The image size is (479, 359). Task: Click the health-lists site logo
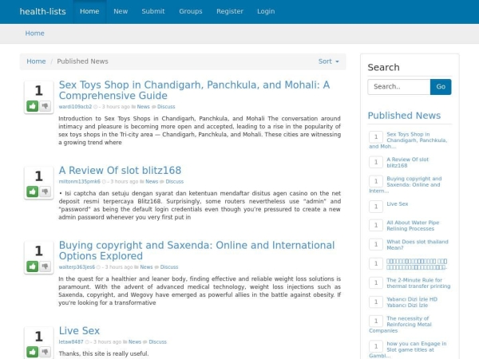pyautogui.click(x=43, y=12)
